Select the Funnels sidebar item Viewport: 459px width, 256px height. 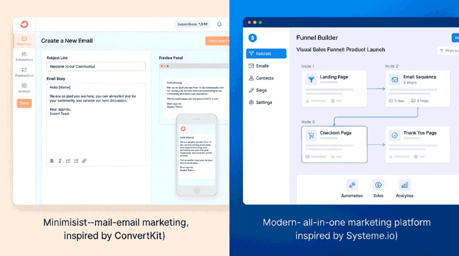(266, 54)
